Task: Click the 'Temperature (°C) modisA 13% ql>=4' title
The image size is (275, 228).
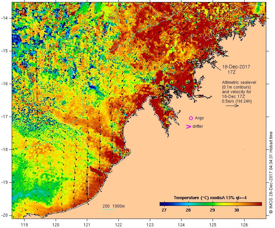Action: coord(210,198)
